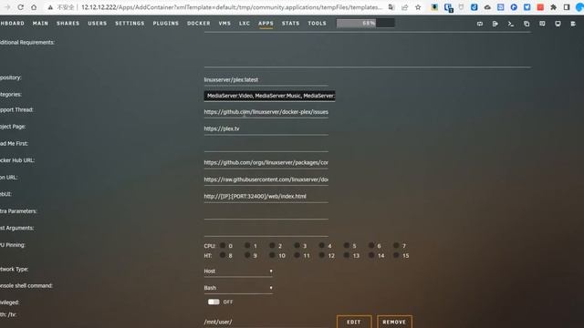The height and width of the screenshot is (328, 584).
Task: Click the monitor info icon in Unraid header
Action: point(558,24)
